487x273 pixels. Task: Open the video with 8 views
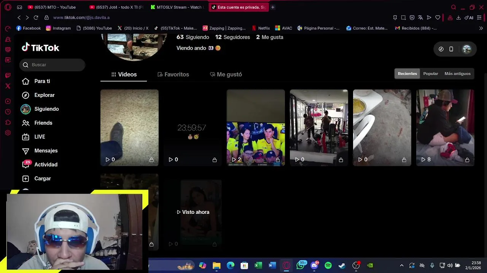point(445,128)
